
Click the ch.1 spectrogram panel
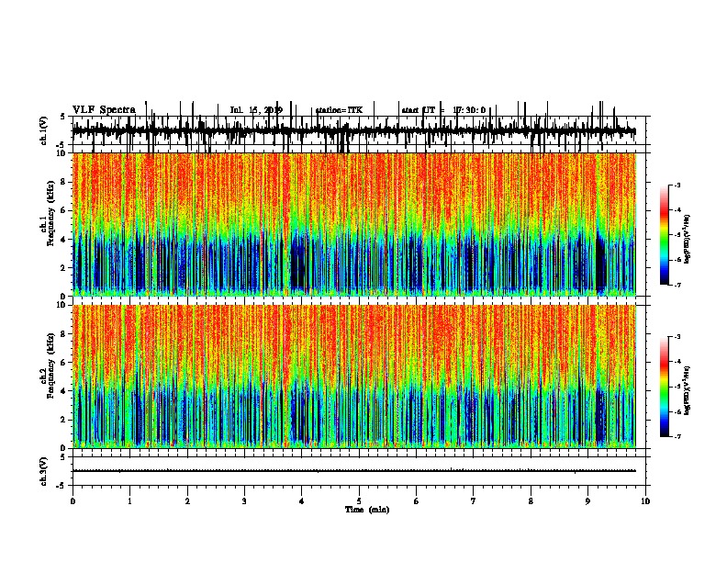click(x=354, y=224)
